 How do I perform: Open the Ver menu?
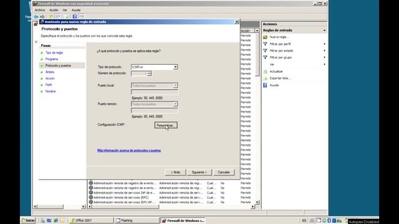(x=65, y=10)
